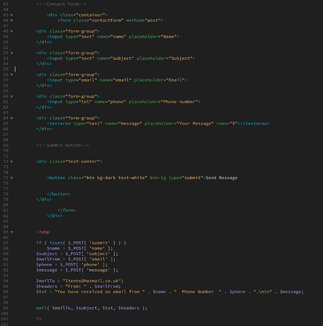Screen dimensions: 323x326
Task: Click the input with placeholder "Name"
Action: (x=113, y=37)
